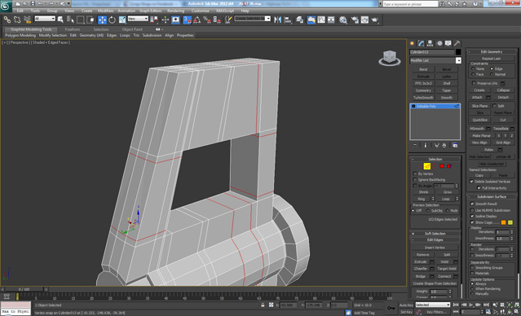Select Edge sub-object level icon
The width and height of the screenshot is (521, 316).
tap(427, 166)
